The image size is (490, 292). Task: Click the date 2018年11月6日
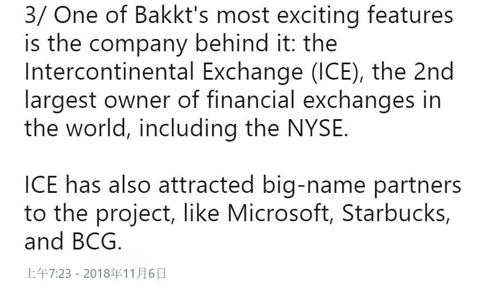(125, 274)
